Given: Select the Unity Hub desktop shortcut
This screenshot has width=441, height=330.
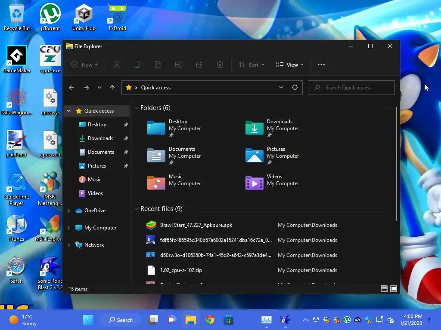Looking at the screenshot, I should pyautogui.click(x=84, y=17).
